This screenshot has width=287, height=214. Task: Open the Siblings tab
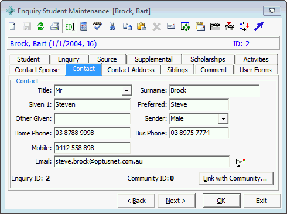(177, 70)
